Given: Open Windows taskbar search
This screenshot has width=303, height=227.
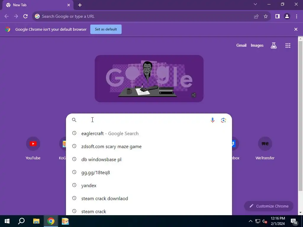Looking at the screenshot, I should click(21, 221).
